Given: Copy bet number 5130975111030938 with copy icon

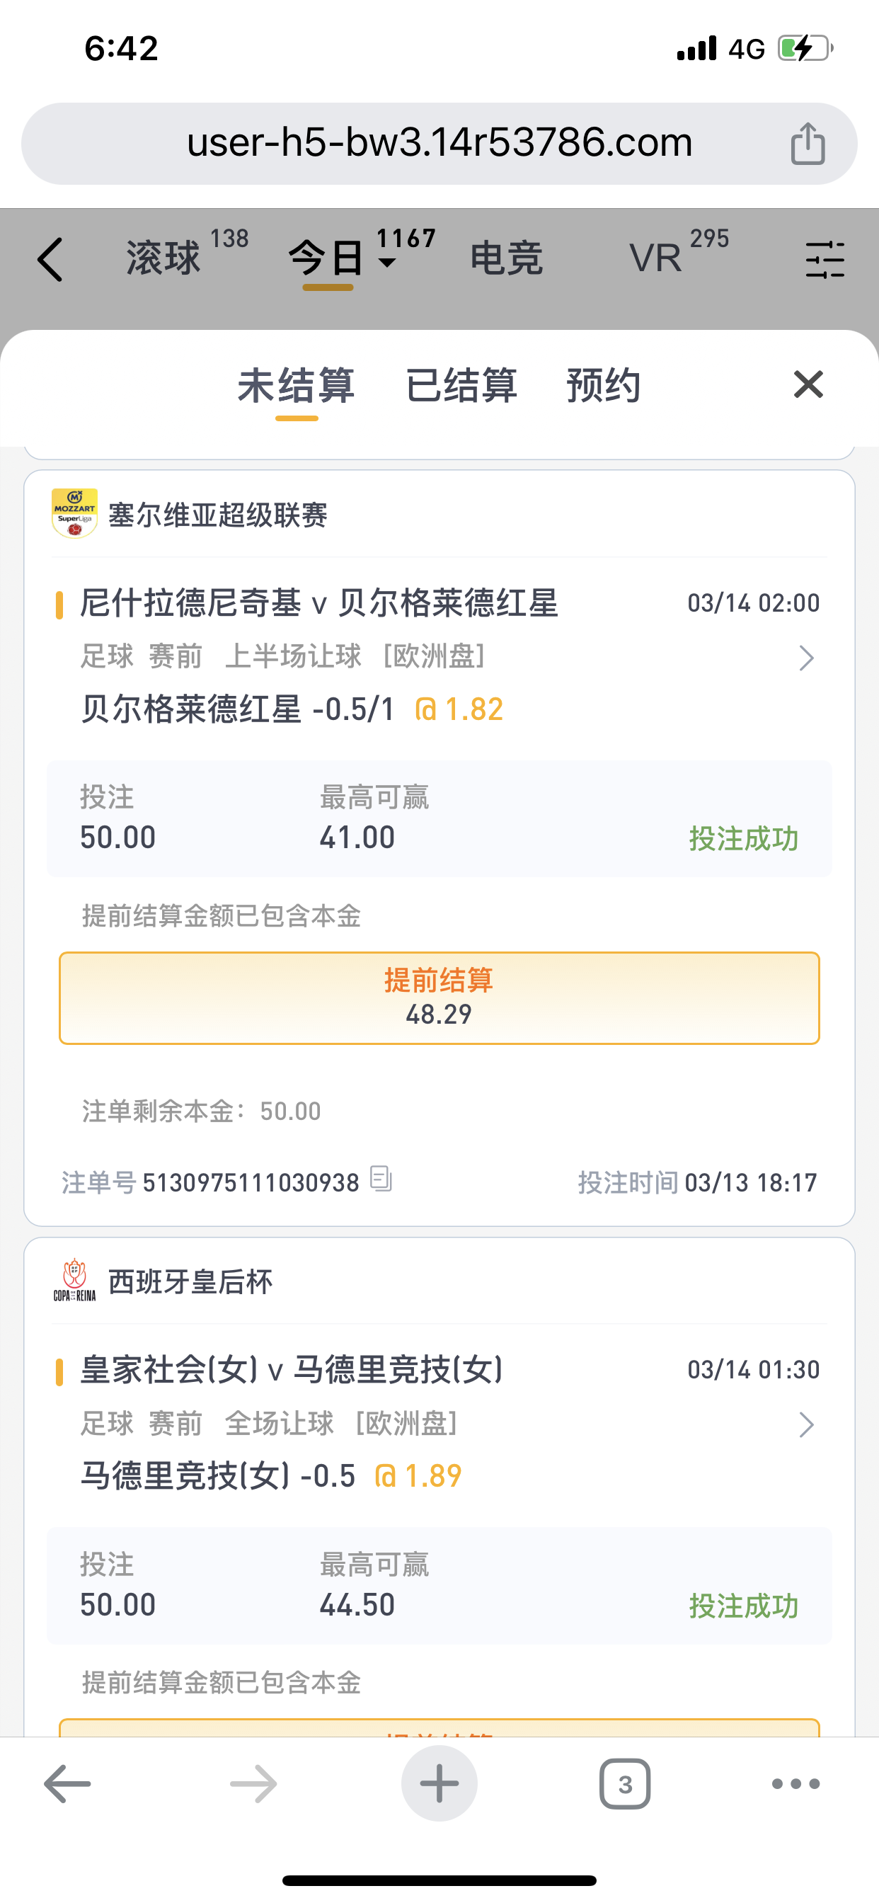Looking at the screenshot, I should [x=381, y=1178].
